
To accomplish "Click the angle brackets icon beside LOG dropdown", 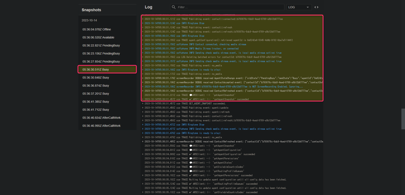I will 316,7.
